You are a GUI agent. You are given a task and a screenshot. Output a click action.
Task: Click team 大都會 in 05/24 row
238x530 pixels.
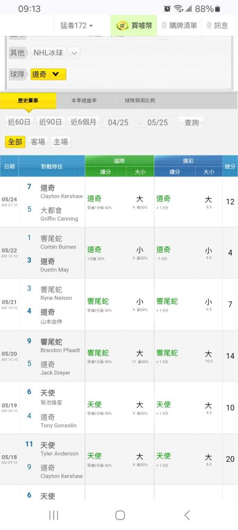[x=51, y=210]
